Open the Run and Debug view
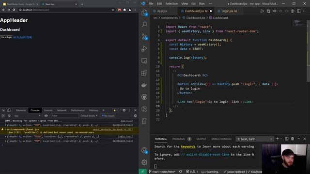The height and width of the screenshot is (174, 310). [144, 48]
